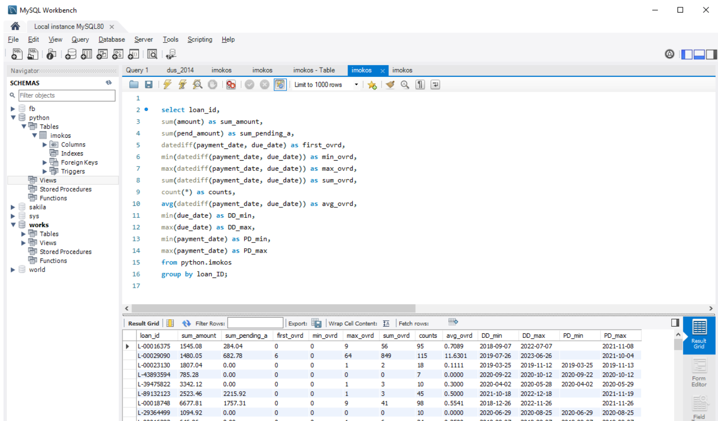
Task: Execute query with lightning bolt icon
Action: (167, 85)
